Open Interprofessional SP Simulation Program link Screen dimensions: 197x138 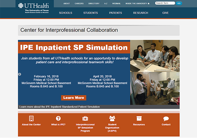85,128
